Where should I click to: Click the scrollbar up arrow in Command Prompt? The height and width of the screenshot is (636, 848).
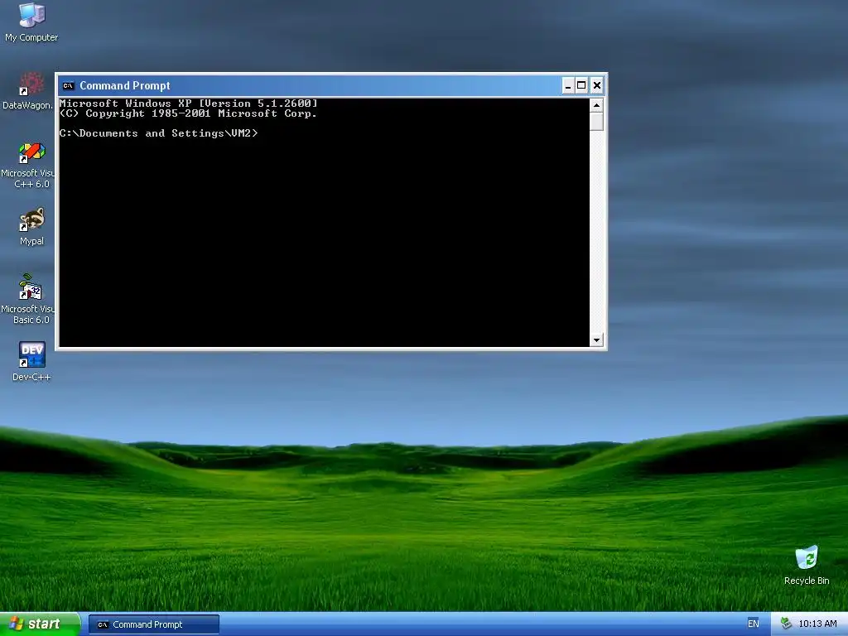596,105
